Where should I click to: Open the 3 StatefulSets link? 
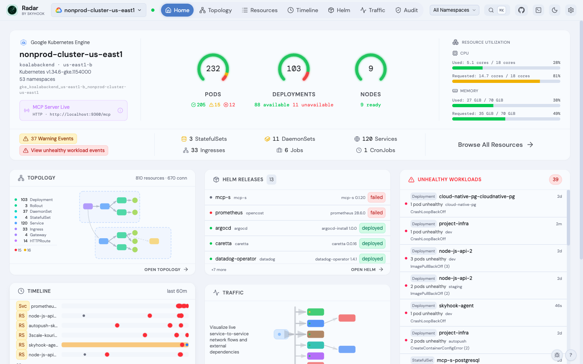[x=204, y=139]
